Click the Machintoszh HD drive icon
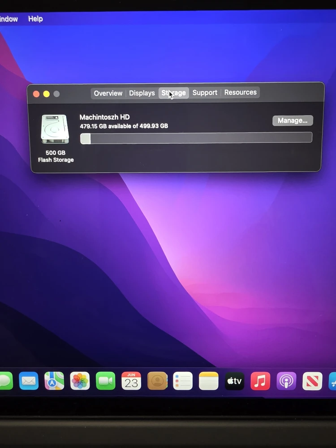The image size is (336, 448). pyautogui.click(x=55, y=129)
